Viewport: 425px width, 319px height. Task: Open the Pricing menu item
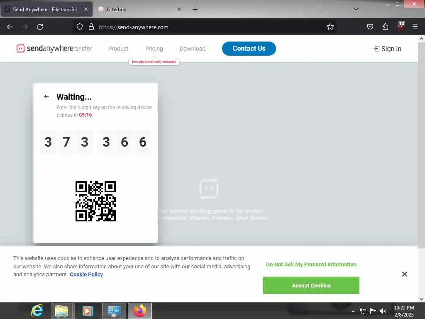[154, 49]
